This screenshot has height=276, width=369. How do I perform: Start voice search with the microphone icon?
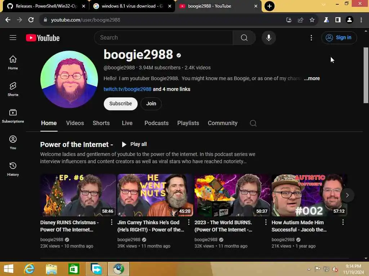click(x=268, y=37)
